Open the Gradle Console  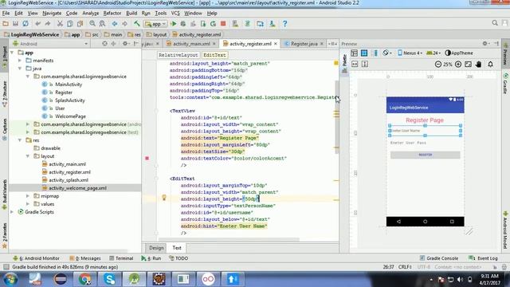[439, 258]
